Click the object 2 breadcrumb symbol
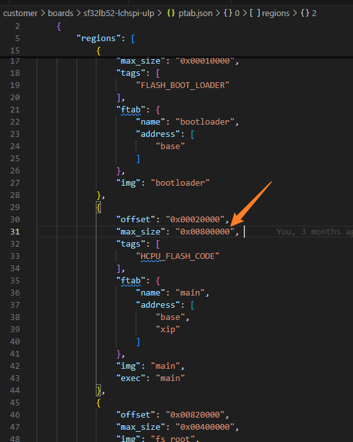Screen dimensions: 353x442 click(309, 13)
